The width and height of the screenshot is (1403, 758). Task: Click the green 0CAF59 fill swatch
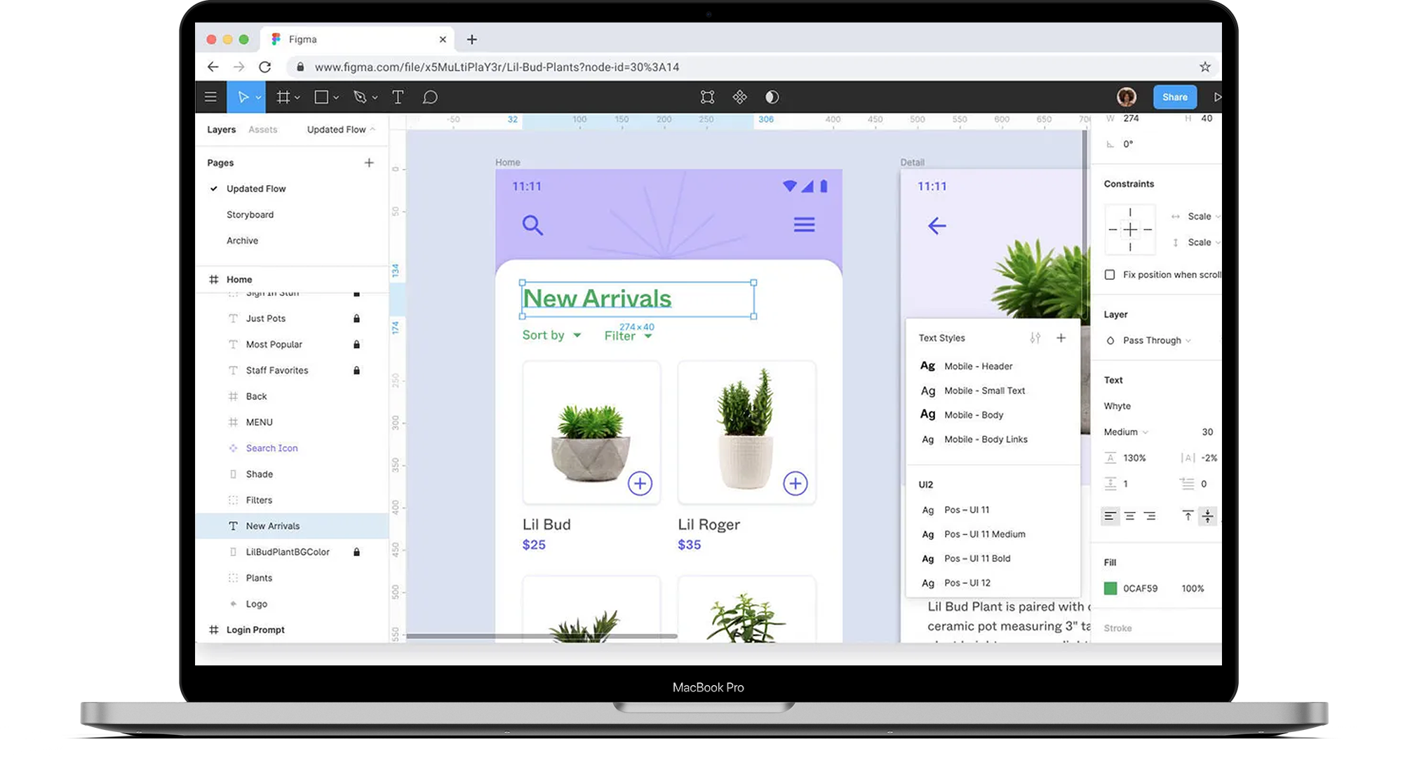pyautogui.click(x=1110, y=588)
